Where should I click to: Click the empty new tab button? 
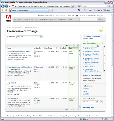point(51,11)
